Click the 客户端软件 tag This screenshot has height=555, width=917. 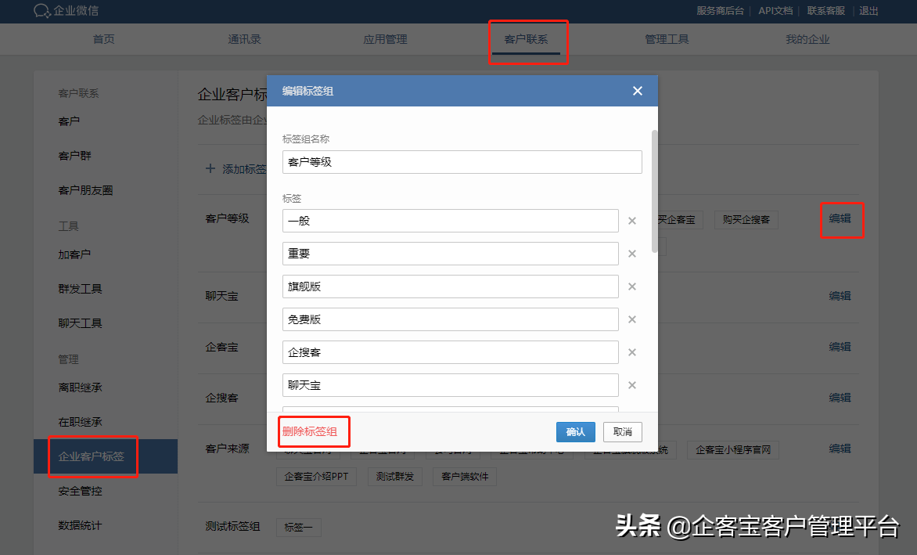click(465, 477)
